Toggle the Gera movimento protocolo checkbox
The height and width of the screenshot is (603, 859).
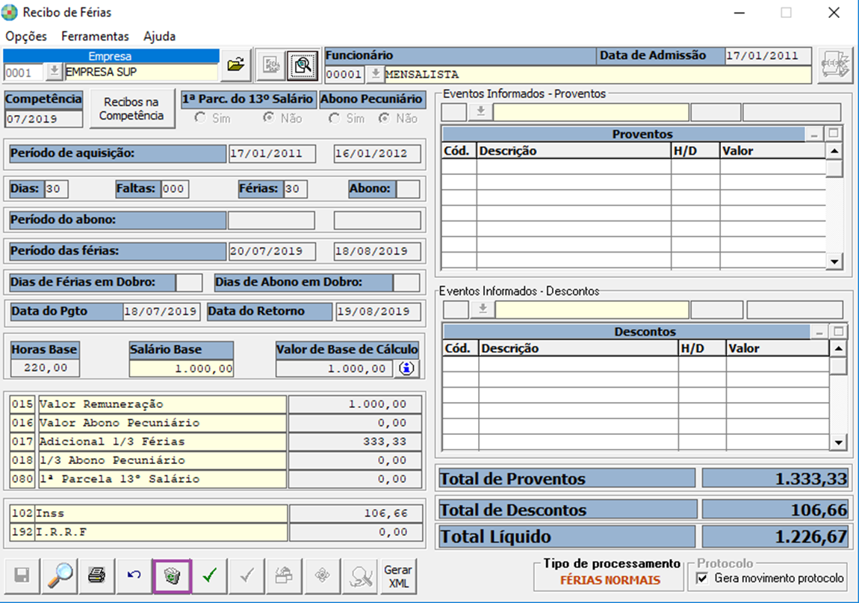tap(701, 578)
